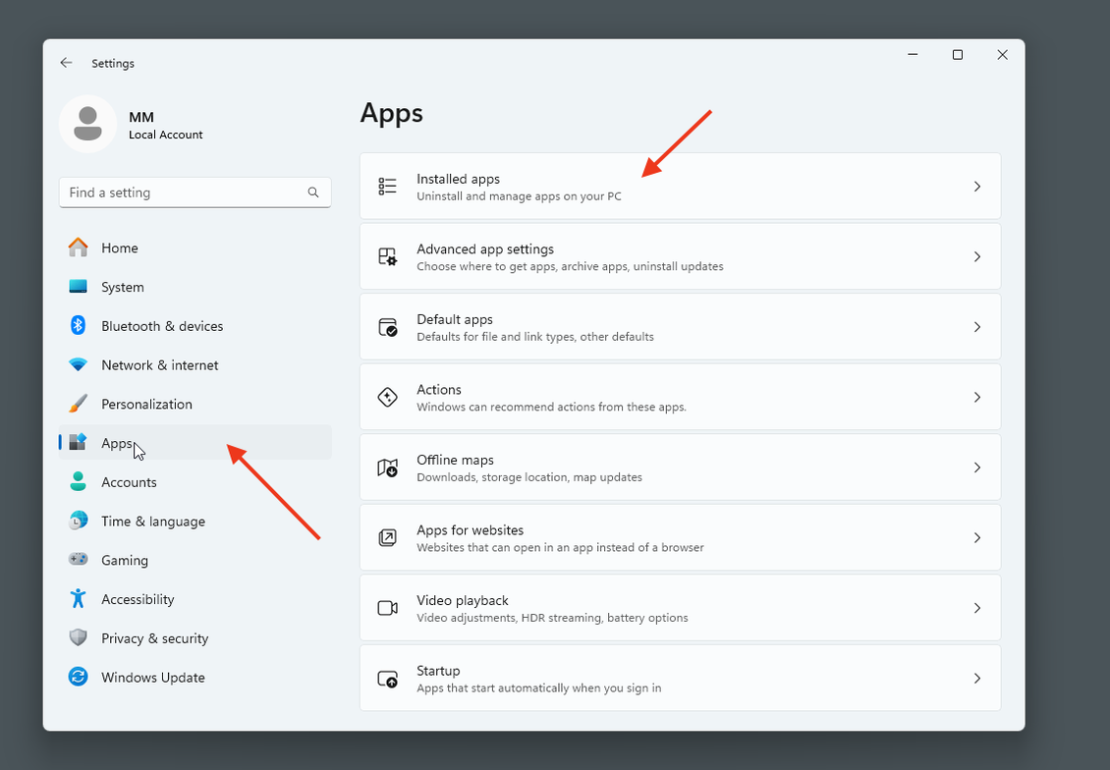Viewport: 1110px width, 770px height.
Task: Click the Startup row chevron
Action: coord(977,678)
